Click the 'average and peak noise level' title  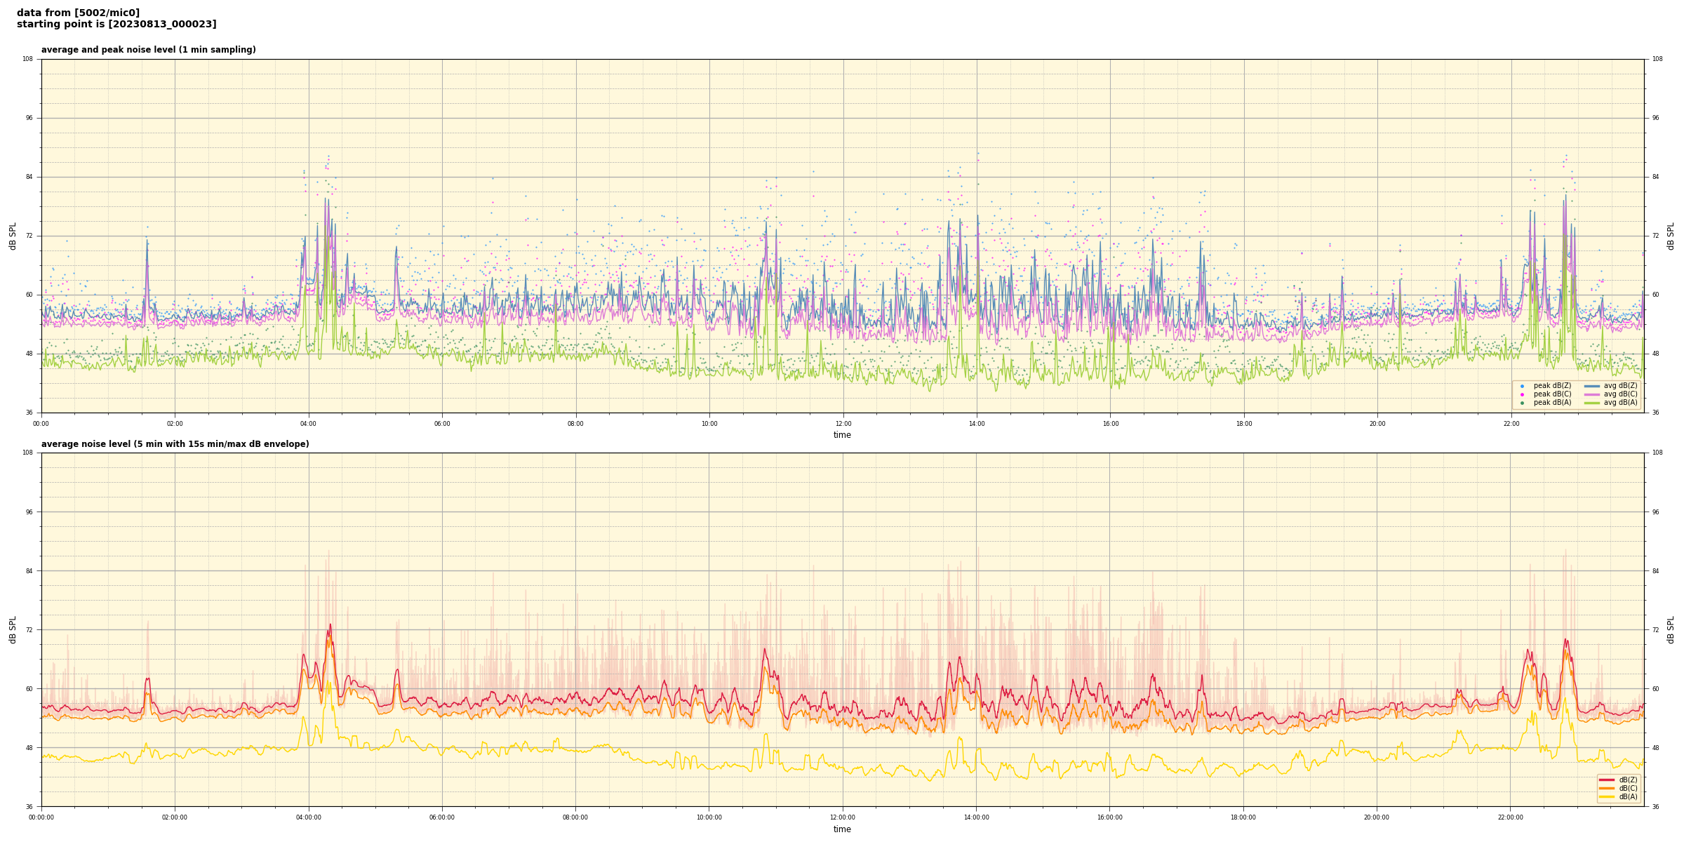tap(148, 50)
